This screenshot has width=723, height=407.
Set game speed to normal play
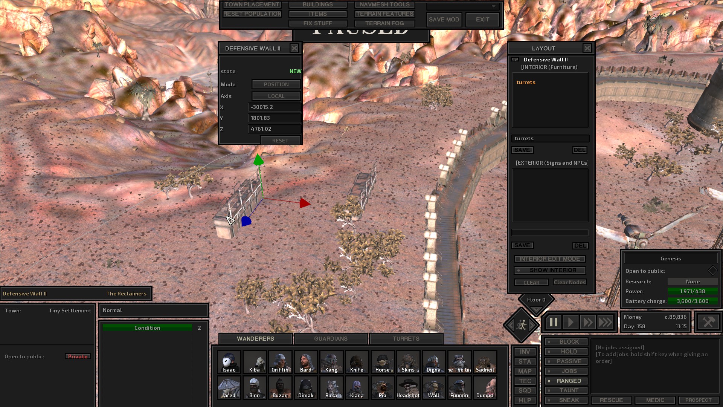click(x=570, y=322)
